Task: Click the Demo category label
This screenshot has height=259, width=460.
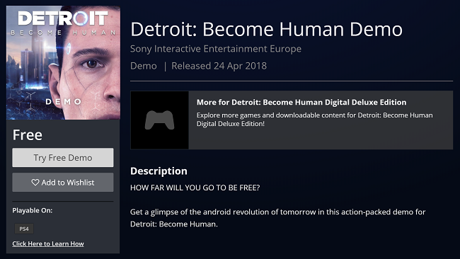Action: click(144, 66)
